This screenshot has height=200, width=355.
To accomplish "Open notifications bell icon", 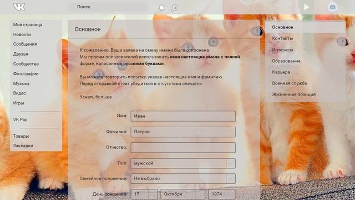I will [161, 8].
